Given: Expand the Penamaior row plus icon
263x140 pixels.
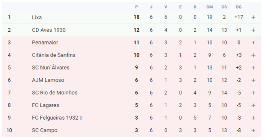Looking at the screenshot, I should [x=253, y=43].
